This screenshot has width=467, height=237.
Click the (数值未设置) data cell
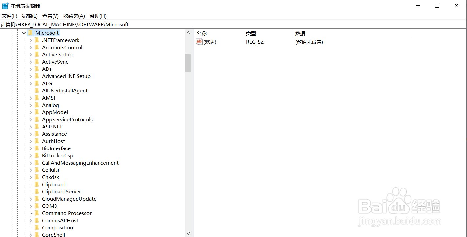309,42
